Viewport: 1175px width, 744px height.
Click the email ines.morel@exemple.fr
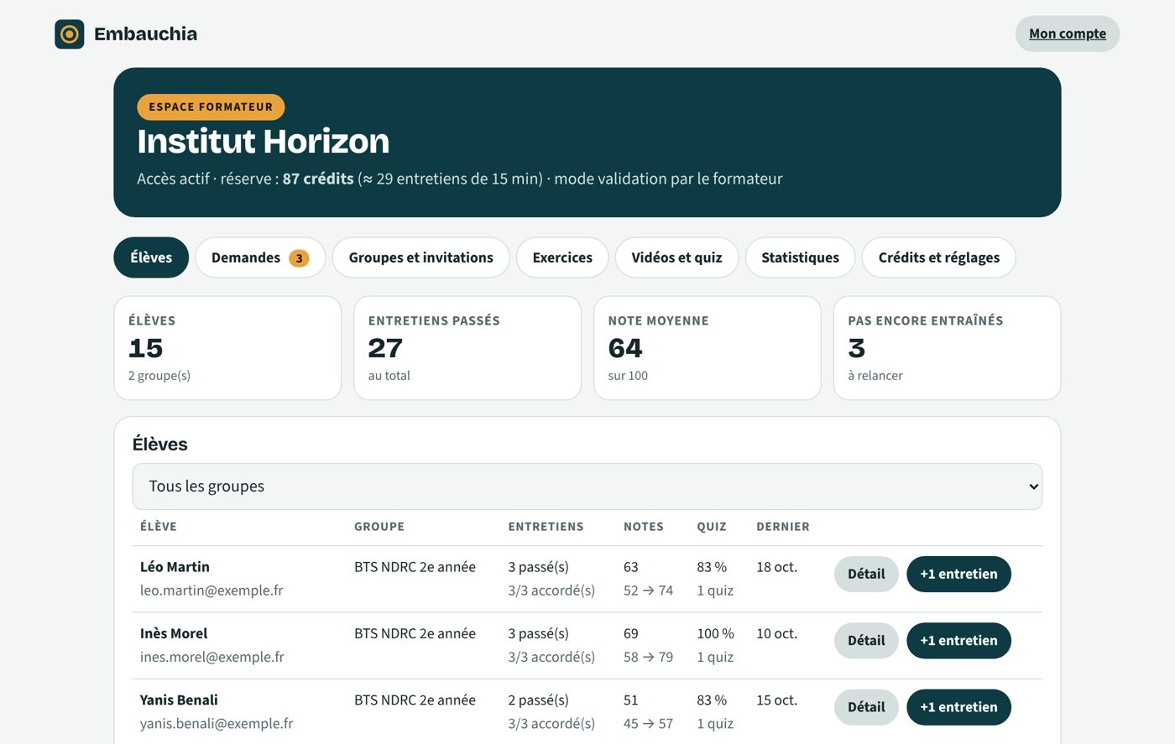click(x=212, y=657)
